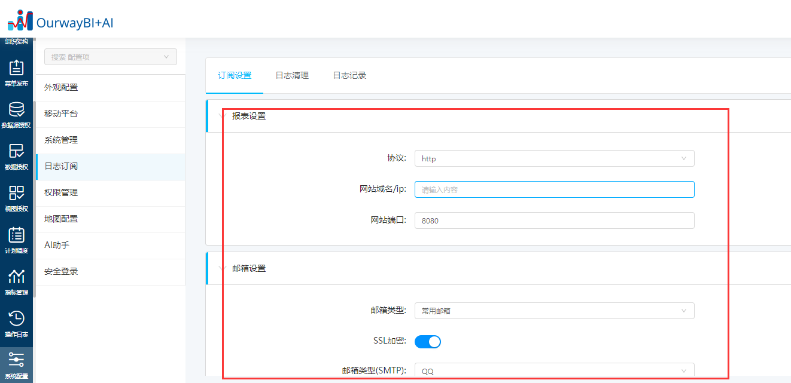
Task: Switch to the 日志记录 tab
Action: pyautogui.click(x=349, y=75)
